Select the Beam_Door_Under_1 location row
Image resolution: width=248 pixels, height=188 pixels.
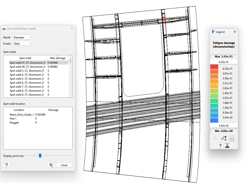[x=22, y=115]
